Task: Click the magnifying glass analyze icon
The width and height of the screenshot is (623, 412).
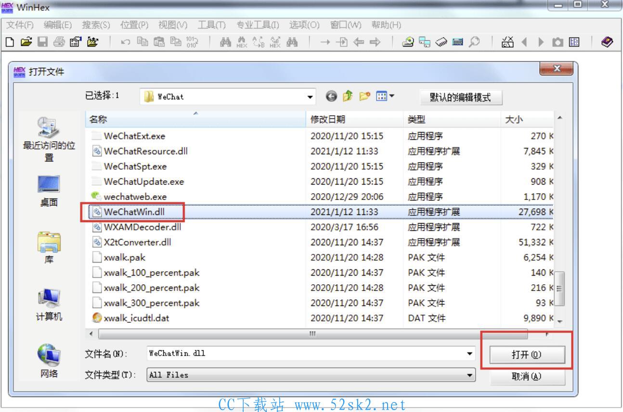Action: pyautogui.click(x=474, y=42)
